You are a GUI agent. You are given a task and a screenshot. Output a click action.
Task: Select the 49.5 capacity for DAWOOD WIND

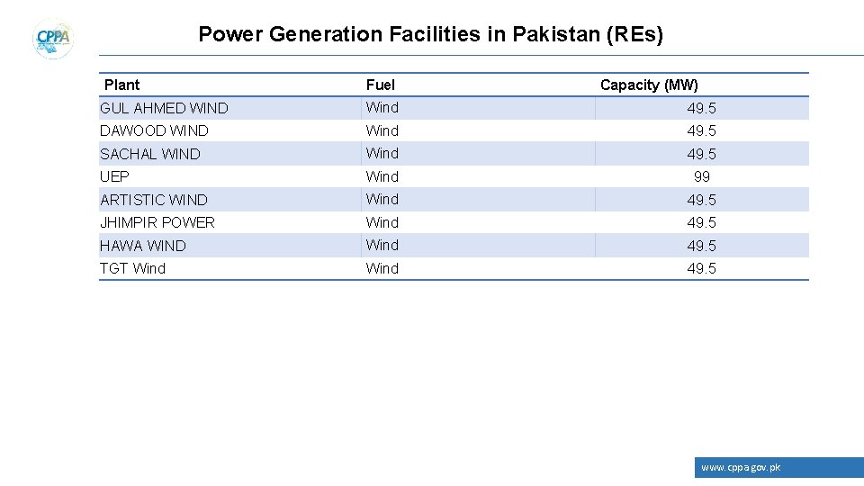click(x=701, y=130)
